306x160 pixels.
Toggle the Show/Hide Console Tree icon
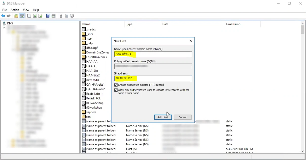pos(22,16)
